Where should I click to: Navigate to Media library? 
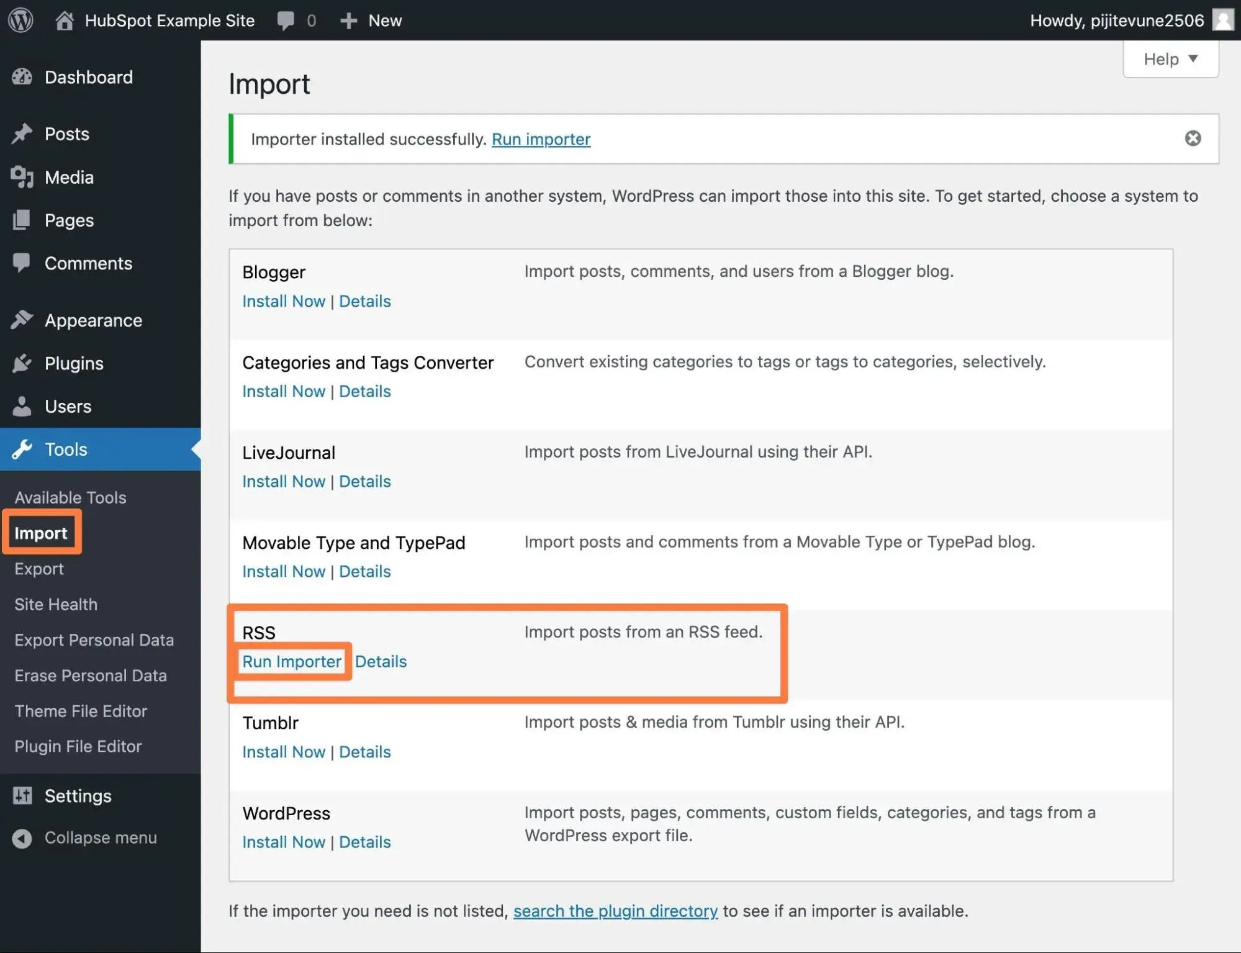68,176
